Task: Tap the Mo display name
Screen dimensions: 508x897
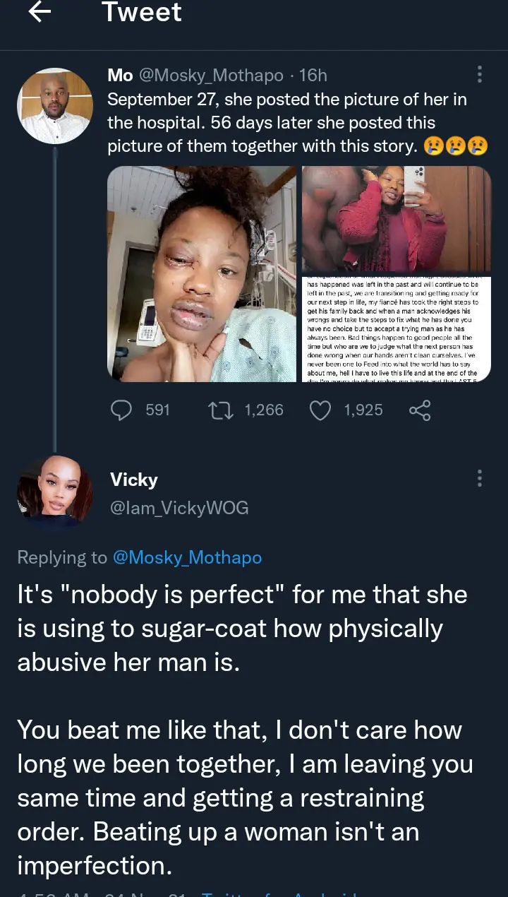Action: pyautogui.click(x=120, y=75)
